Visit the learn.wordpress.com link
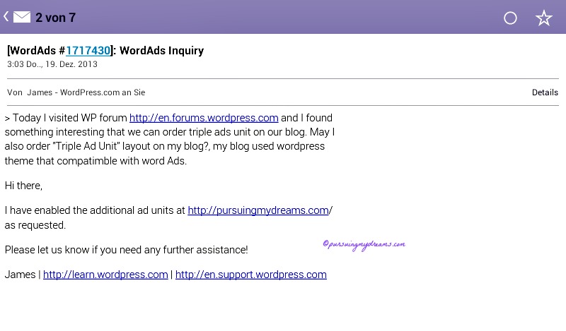This screenshot has height=331, width=566. coord(105,275)
